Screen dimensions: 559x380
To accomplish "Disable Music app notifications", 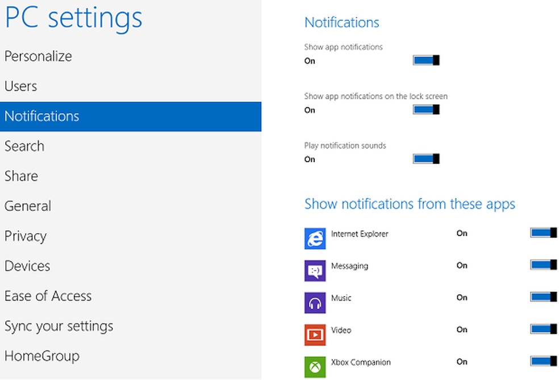I will 541,297.
